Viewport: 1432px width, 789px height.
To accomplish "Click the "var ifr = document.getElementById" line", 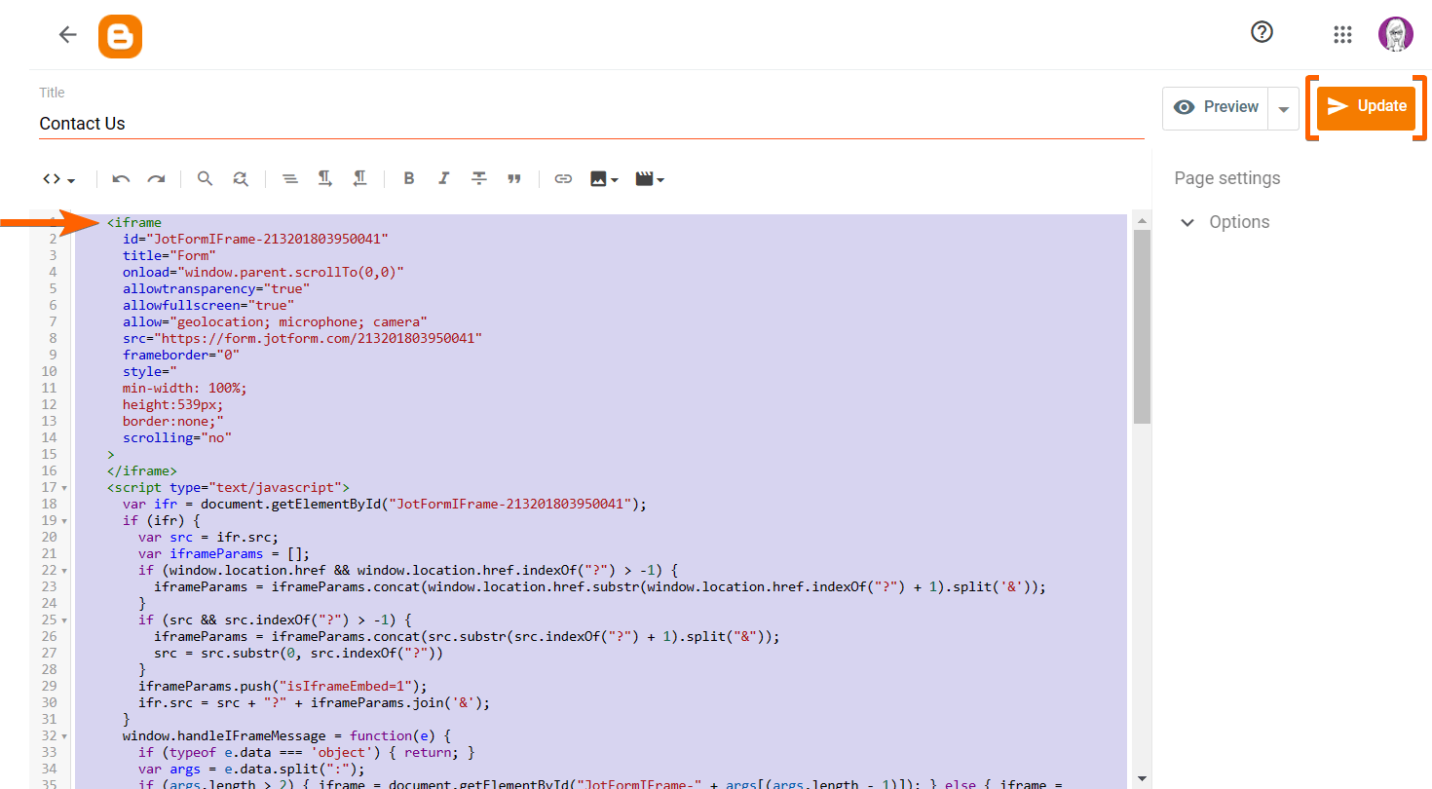I will [385, 505].
